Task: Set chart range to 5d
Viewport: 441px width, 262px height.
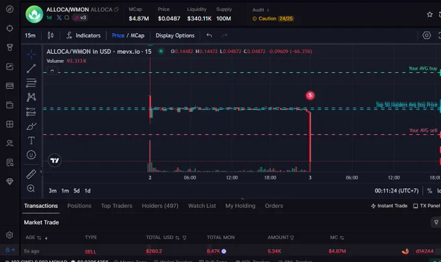Action: click(77, 191)
